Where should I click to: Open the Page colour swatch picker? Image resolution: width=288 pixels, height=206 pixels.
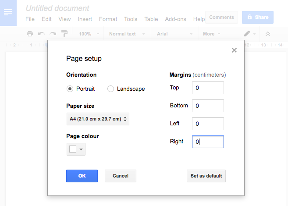click(x=76, y=149)
